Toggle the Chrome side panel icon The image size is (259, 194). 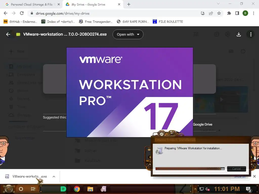click(x=237, y=13)
